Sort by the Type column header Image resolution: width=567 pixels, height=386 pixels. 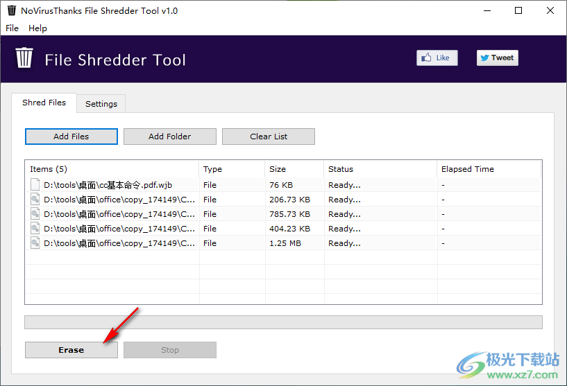(232, 169)
